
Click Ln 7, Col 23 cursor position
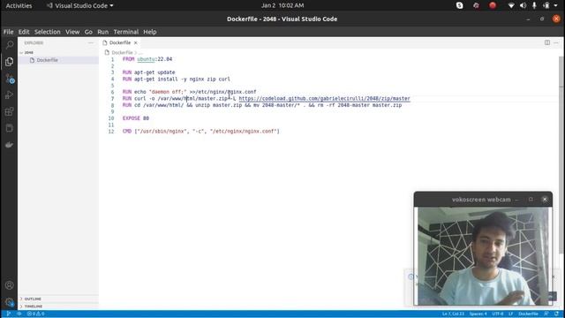pos(453,314)
